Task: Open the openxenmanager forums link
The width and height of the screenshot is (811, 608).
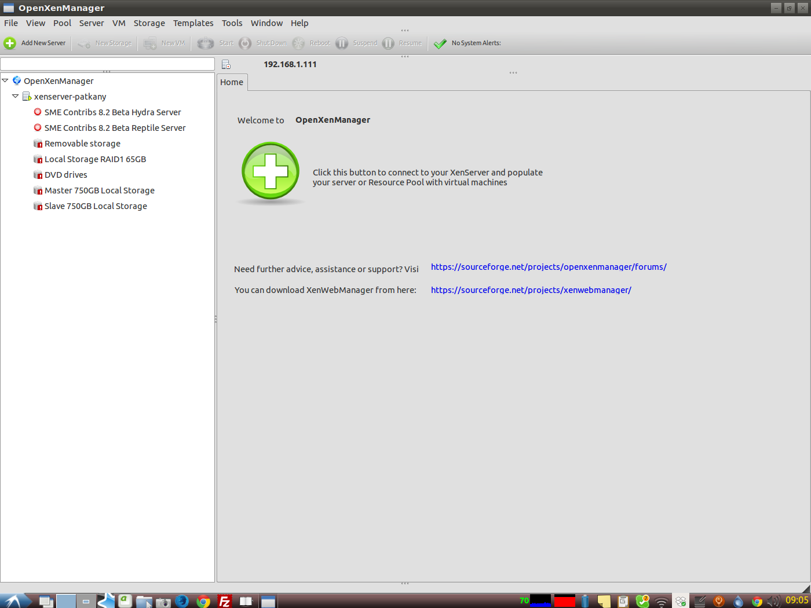Action: pos(549,267)
